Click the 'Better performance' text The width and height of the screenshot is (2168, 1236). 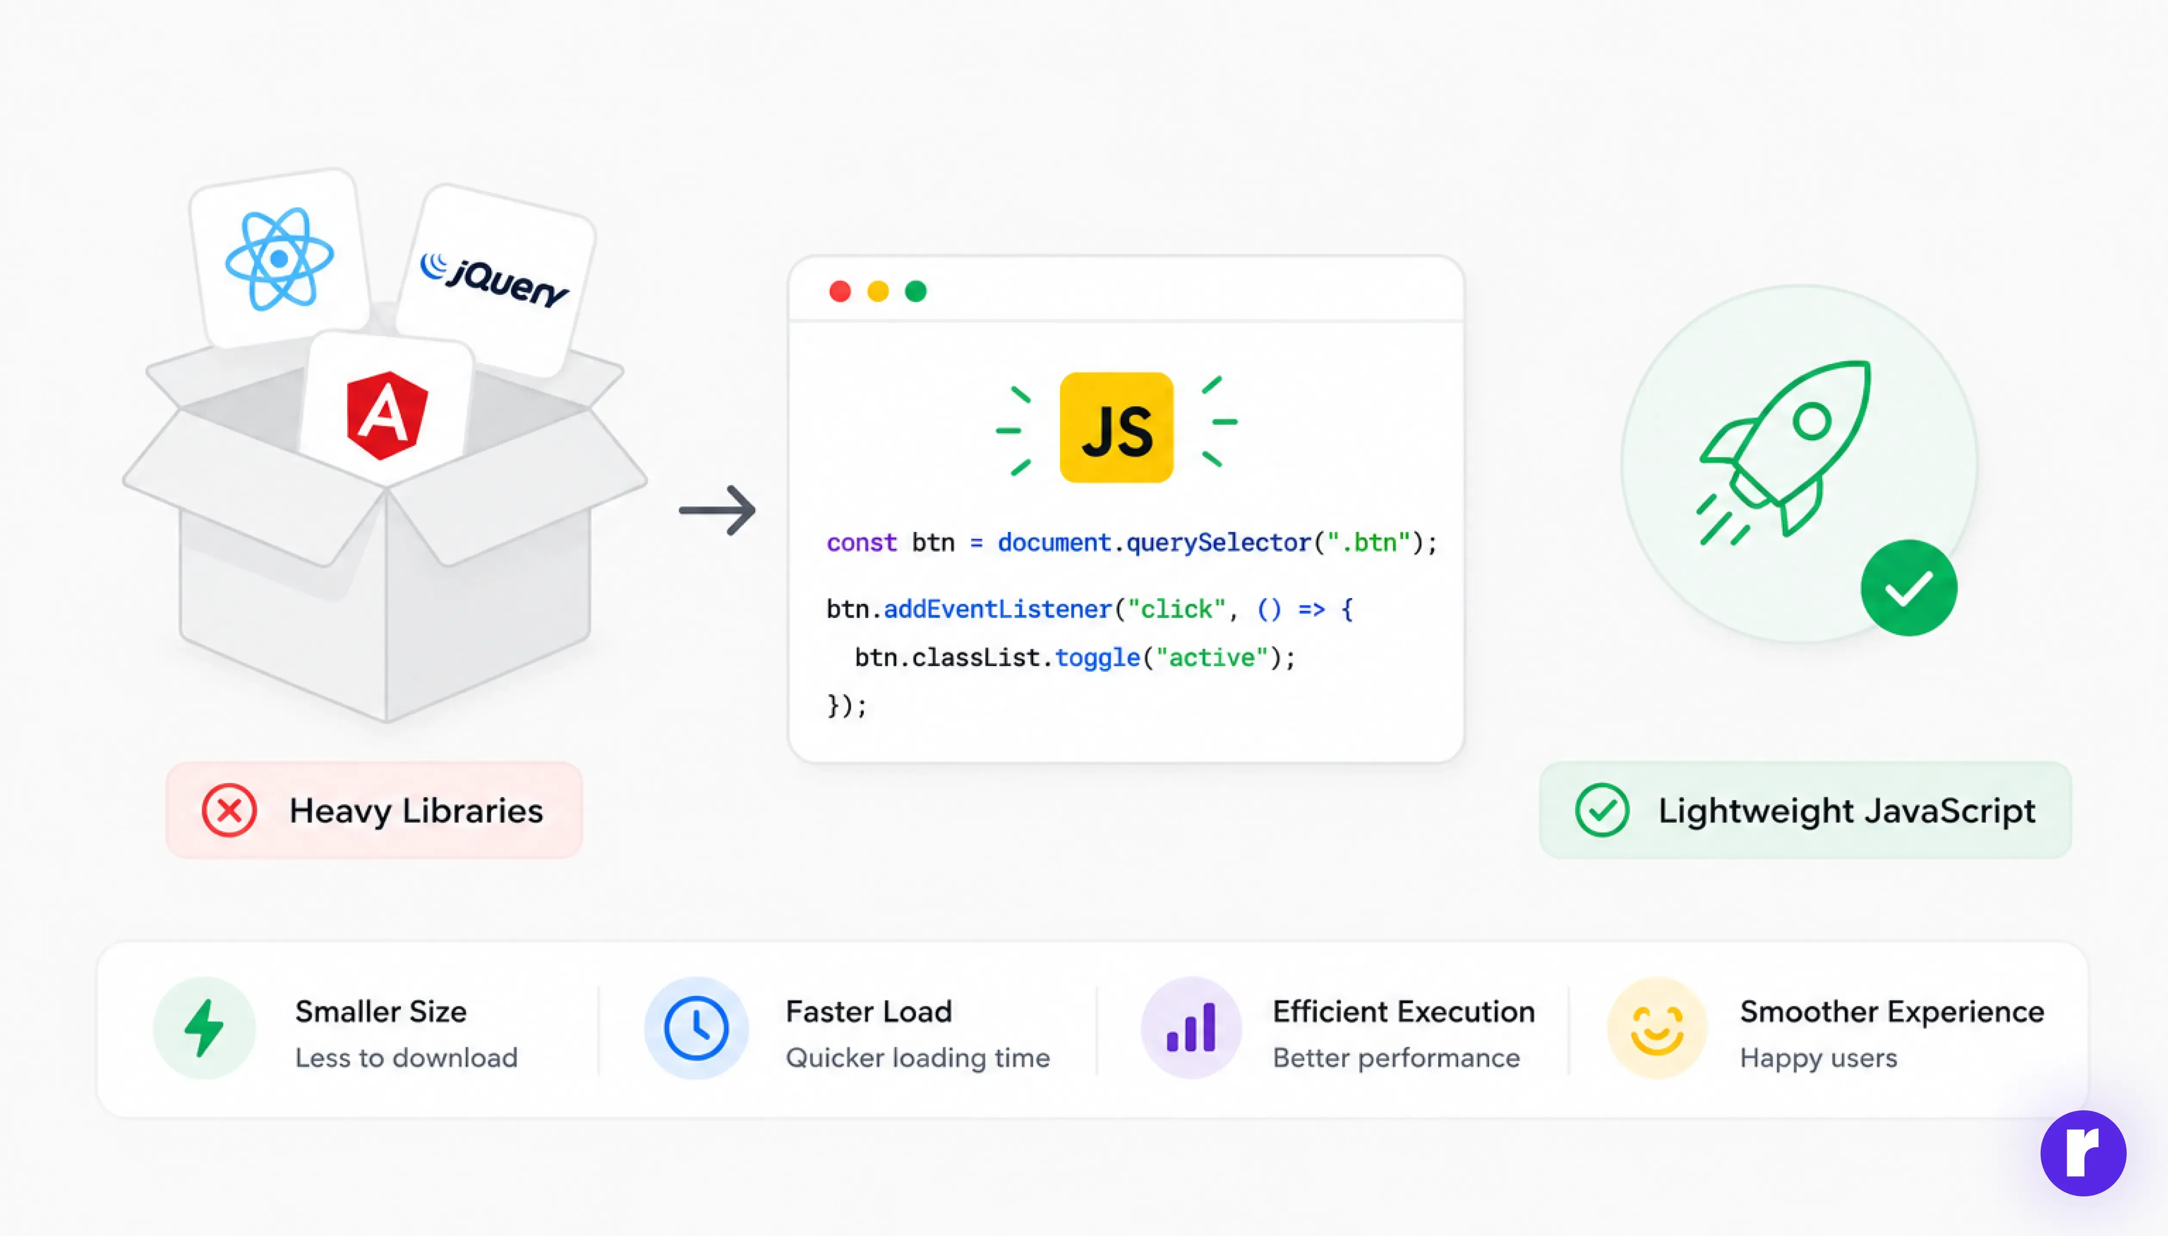1396,1058
